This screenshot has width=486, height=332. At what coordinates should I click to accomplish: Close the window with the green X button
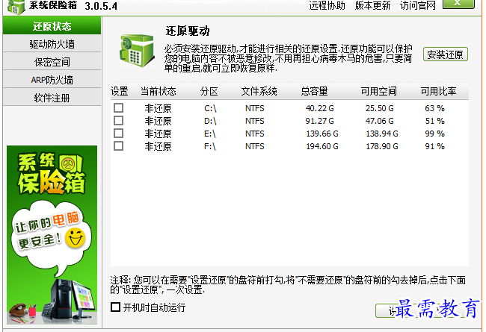pyautogui.click(x=458, y=4)
